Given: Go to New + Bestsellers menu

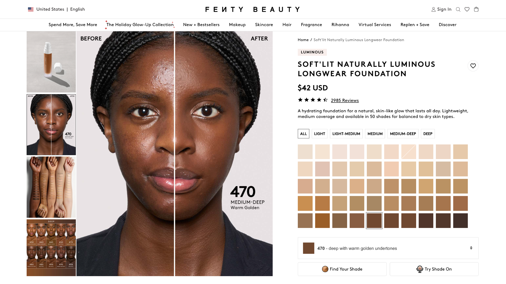Looking at the screenshot, I should tap(201, 25).
